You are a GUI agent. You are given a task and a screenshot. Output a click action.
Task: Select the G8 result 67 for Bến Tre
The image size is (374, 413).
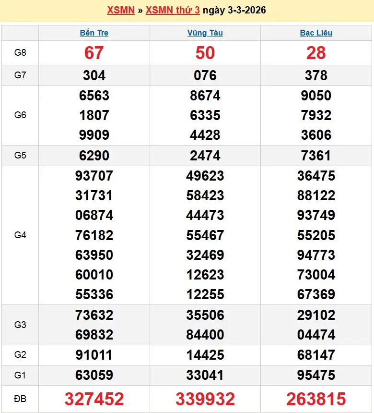94,53
